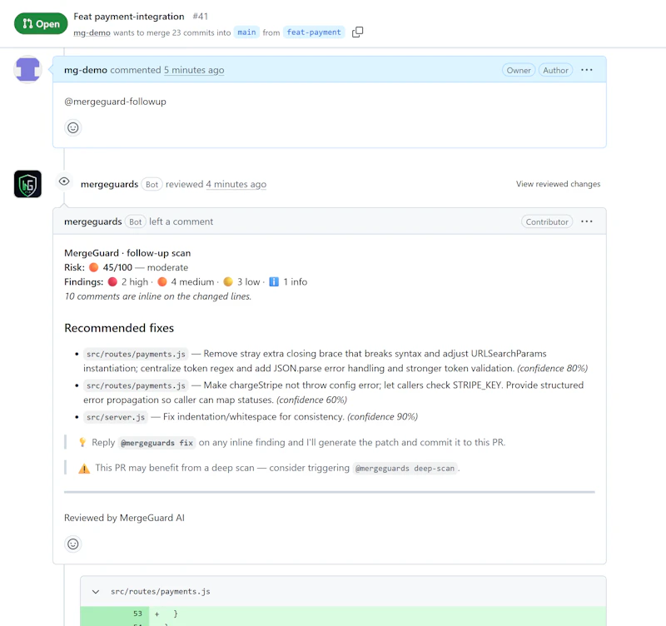The image size is (666, 626).
Task: Click the Bot label next to 'reviewed'
Action: click(x=152, y=184)
